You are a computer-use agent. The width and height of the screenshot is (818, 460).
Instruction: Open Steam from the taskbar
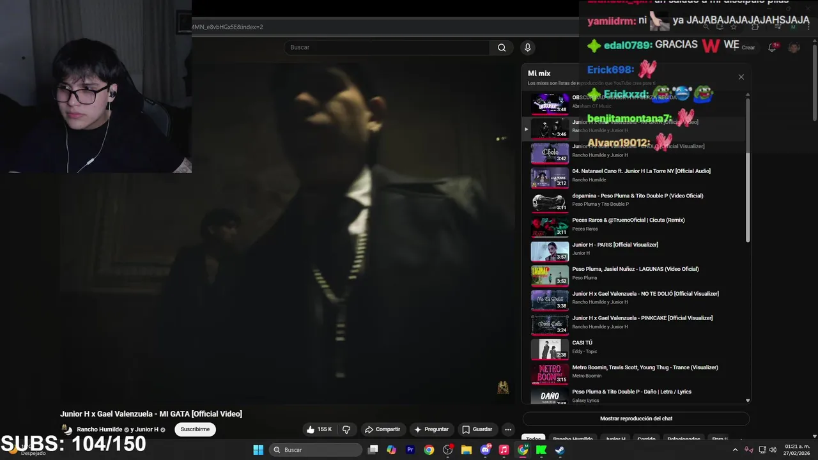coord(560,450)
